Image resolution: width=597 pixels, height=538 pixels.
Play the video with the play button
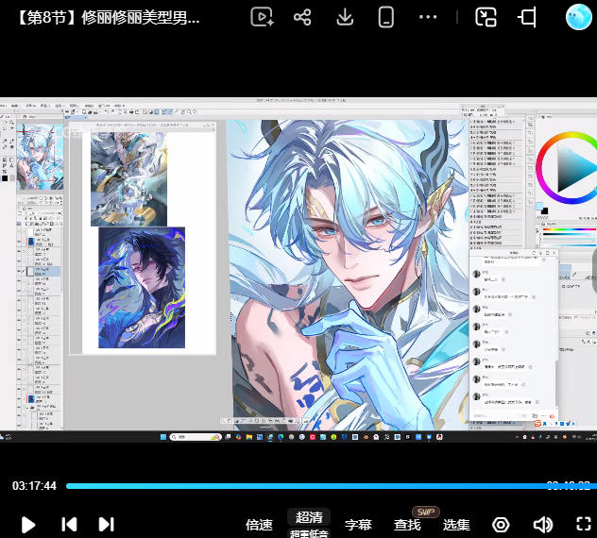pos(28,525)
